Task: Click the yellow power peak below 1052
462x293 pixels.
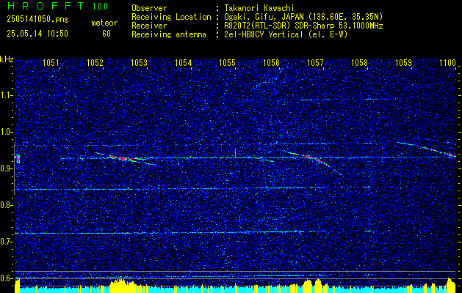Action: [x=122, y=286]
